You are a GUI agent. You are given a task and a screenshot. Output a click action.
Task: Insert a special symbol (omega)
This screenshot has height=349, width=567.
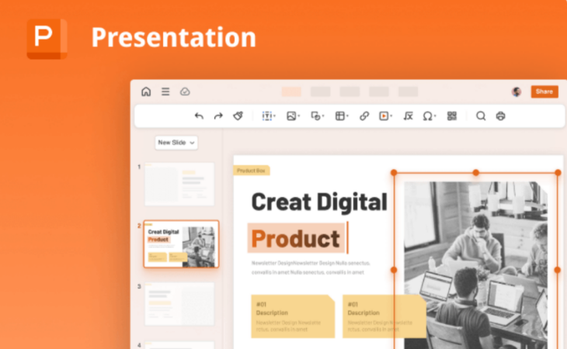click(427, 116)
